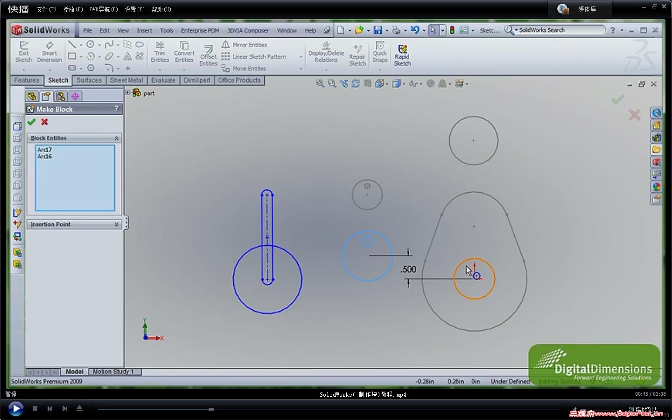Open the Tools menu
Viewport: 672px width, 420px height.
[167, 30]
